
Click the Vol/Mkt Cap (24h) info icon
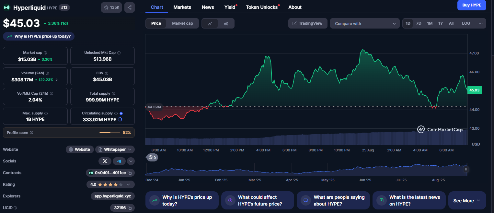(52, 94)
